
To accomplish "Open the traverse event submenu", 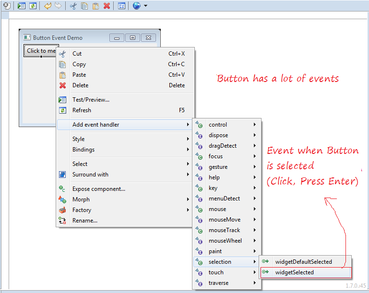I will point(227,283).
